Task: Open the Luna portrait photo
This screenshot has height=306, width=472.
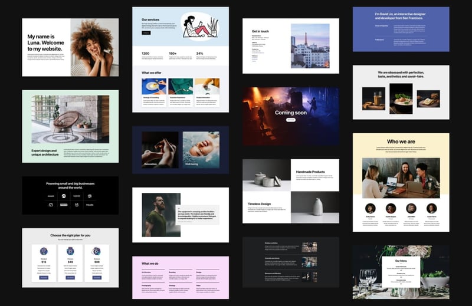Action: pyautogui.click(x=94, y=47)
